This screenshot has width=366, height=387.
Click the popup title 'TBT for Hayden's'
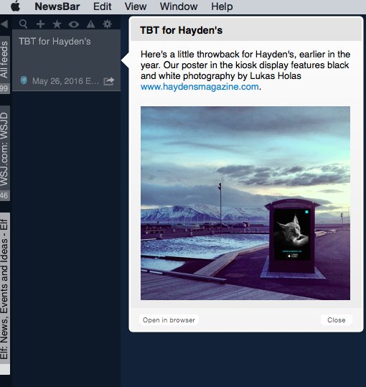coord(182,30)
